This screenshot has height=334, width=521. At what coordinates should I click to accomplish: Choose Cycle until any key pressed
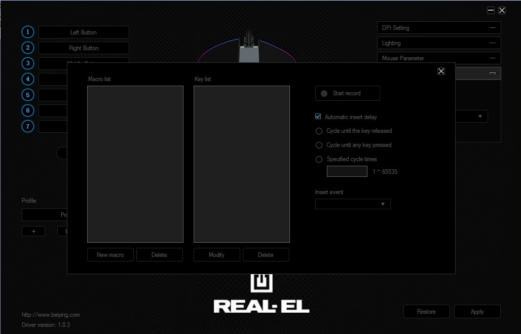[x=319, y=145]
